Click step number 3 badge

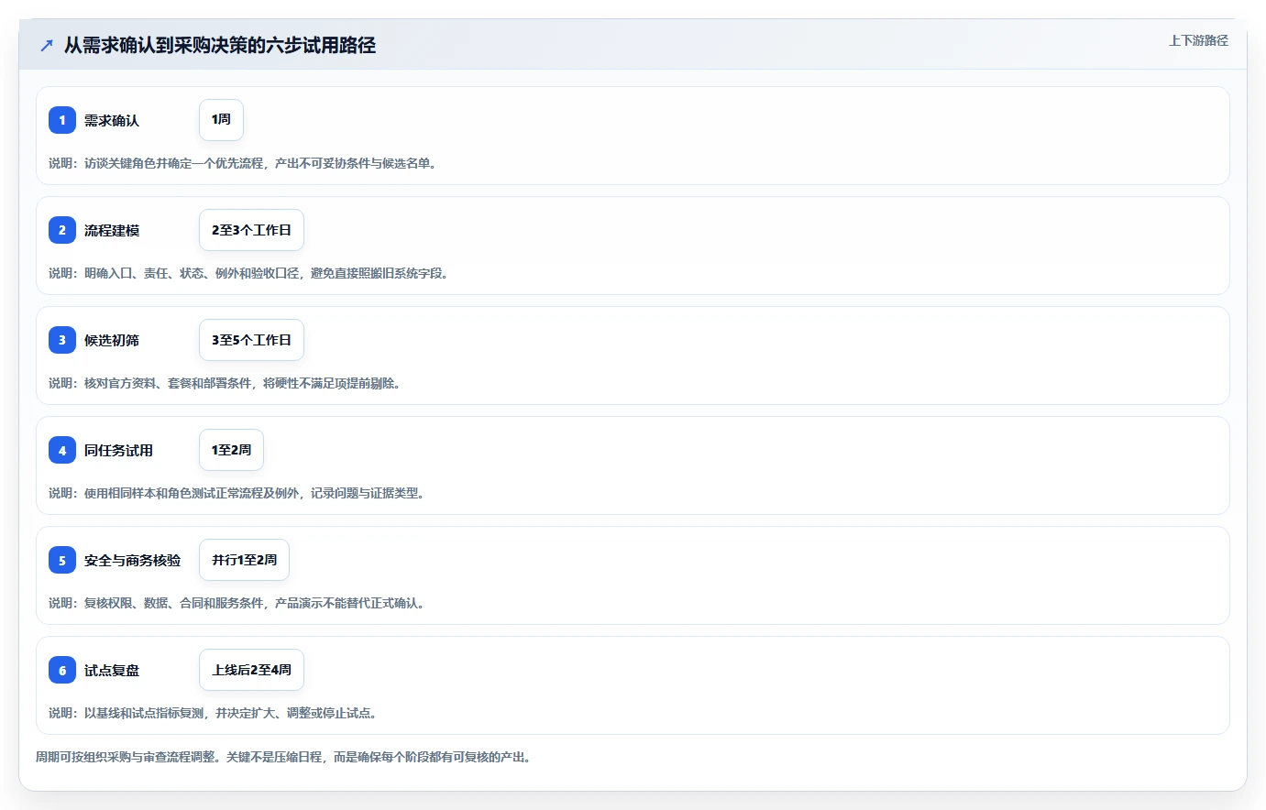tap(62, 340)
